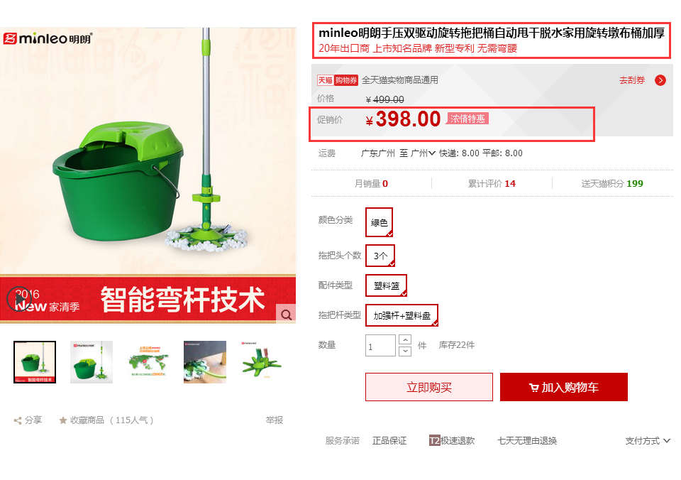Select the 绿色 color option
681x480 pixels.
coord(379,222)
